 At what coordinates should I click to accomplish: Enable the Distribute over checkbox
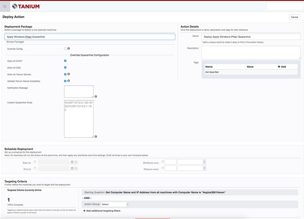coord(163,162)
